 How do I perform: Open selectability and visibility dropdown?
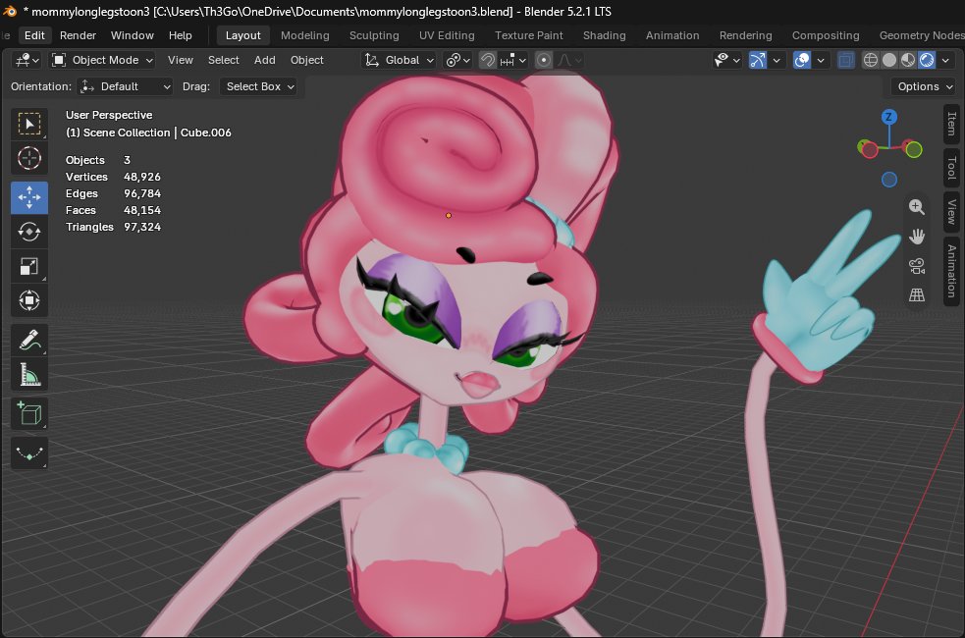coord(726,60)
